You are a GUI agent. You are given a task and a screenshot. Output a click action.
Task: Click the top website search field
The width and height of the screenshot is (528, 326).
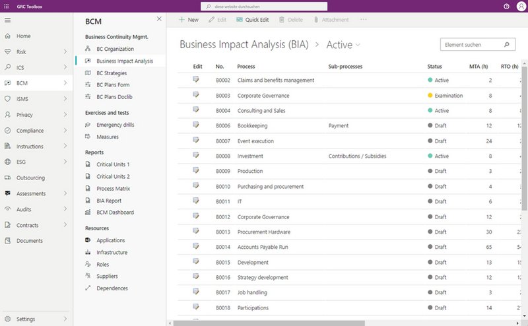tap(264, 6)
